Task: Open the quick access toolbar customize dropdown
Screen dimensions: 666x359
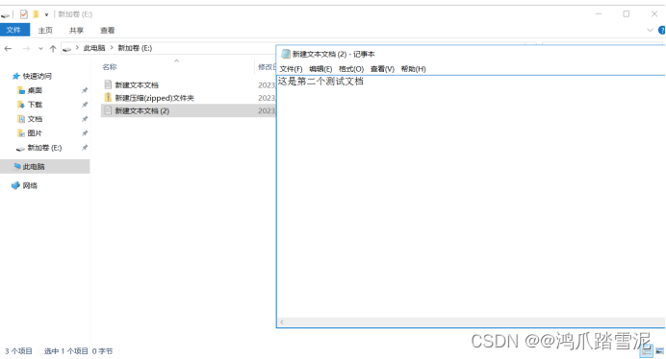Action: [46, 14]
